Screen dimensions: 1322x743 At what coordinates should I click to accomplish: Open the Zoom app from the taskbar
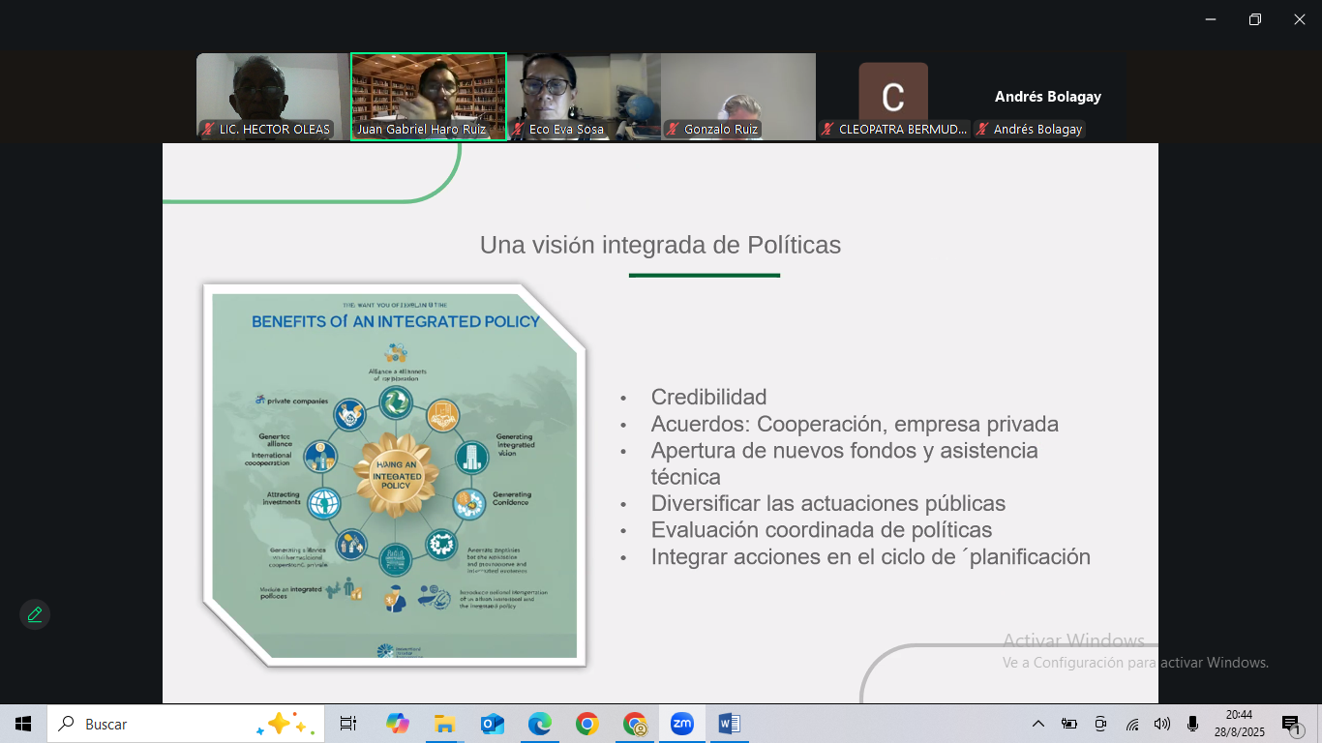[x=682, y=724]
